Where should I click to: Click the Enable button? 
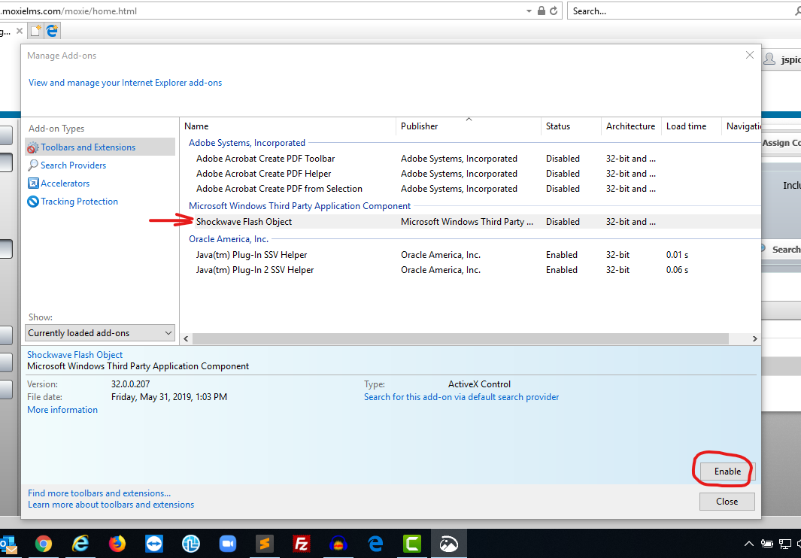[727, 471]
